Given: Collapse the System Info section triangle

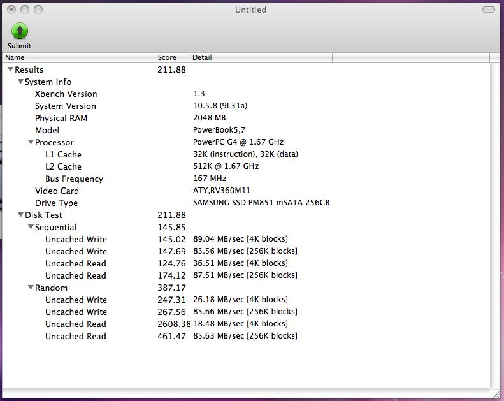Looking at the screenshot, I should pos(20,82).
